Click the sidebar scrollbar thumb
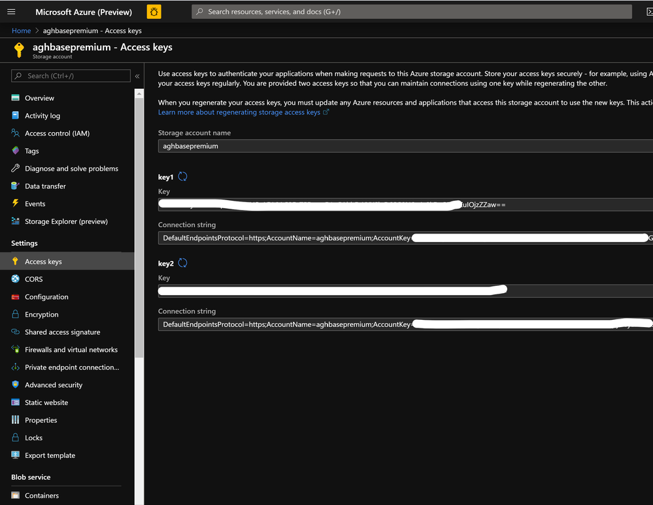 click(x=139, y=228)
